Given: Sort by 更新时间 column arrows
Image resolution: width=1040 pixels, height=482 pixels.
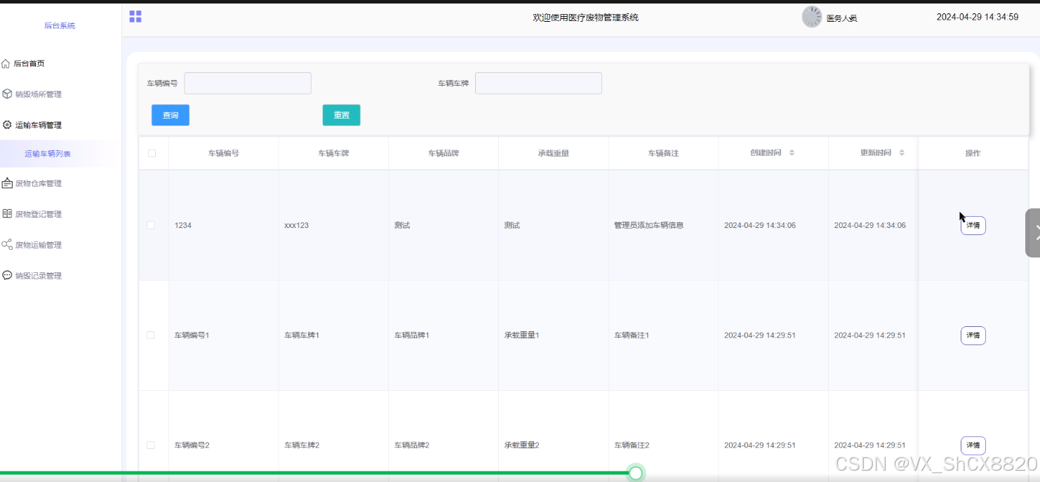Looking at the screenshot, I should click(902, 153).
